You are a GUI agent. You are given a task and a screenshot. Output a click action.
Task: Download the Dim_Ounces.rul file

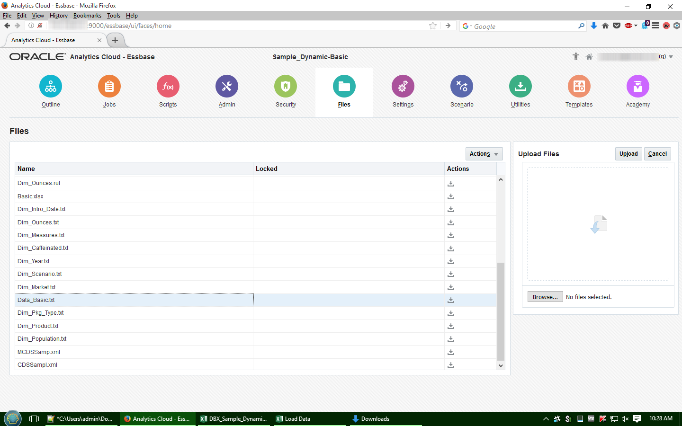[x=451, y=184]
